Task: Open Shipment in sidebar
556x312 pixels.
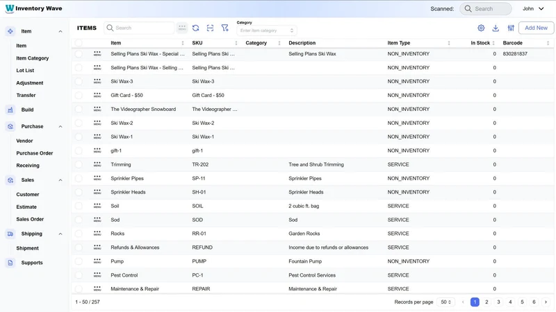Action: click(27, 248)
